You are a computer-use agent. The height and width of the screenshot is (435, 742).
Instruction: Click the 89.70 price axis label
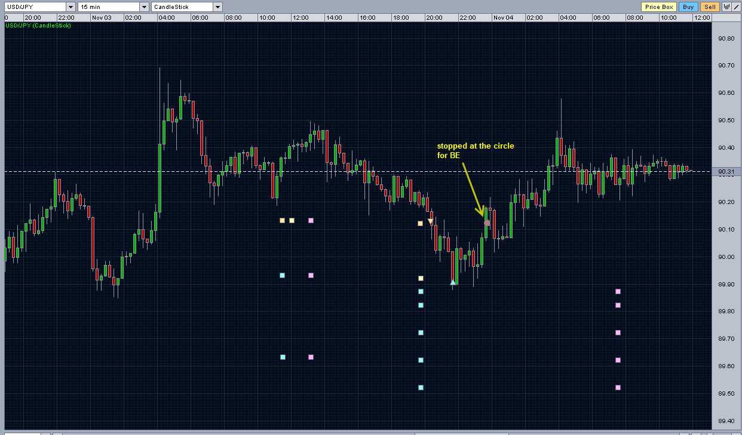click(x=726, y=339)
